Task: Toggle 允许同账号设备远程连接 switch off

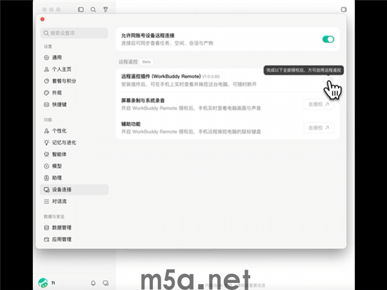Action: pyautogui.click(x=328, y=39)
